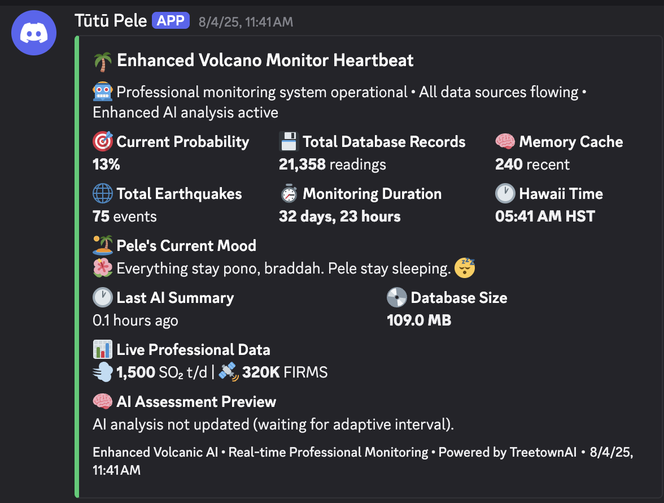The height and width of the screenshot is (503, 664).
Task: Click the green embed color bar
Action: [77, 266]
